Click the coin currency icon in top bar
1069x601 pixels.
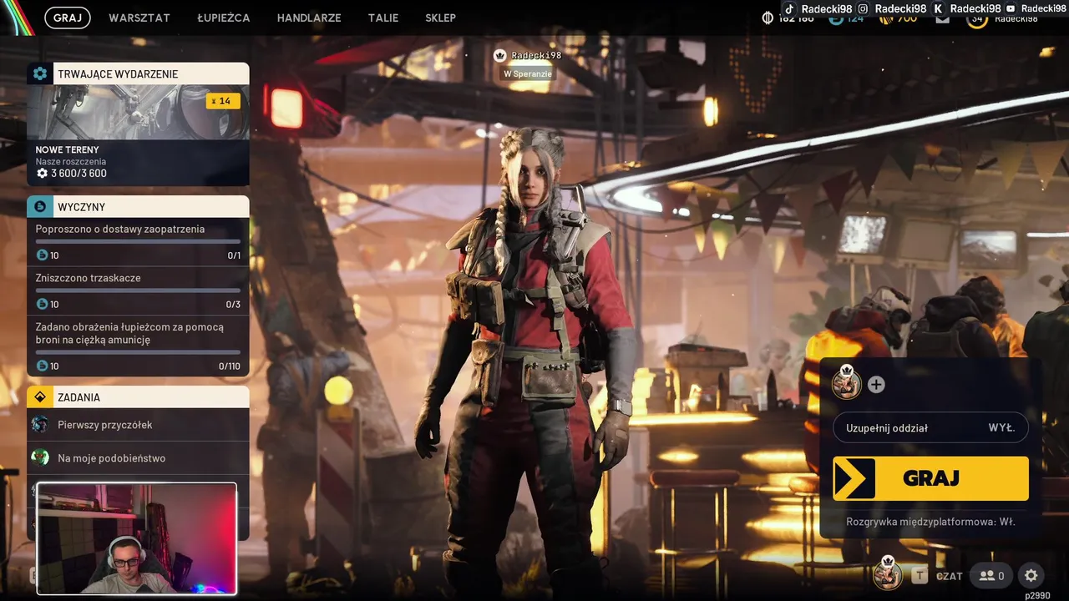[x=768, y=18]
